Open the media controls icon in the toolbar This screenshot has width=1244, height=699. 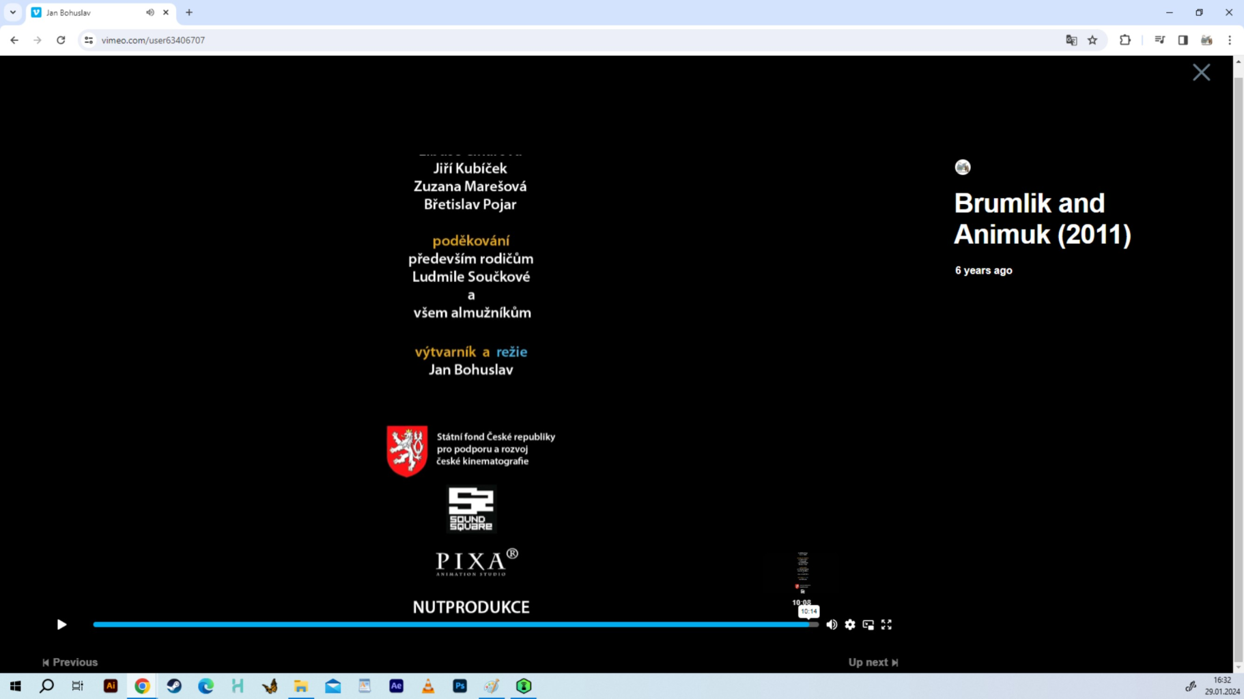[x=1159, y=40]
